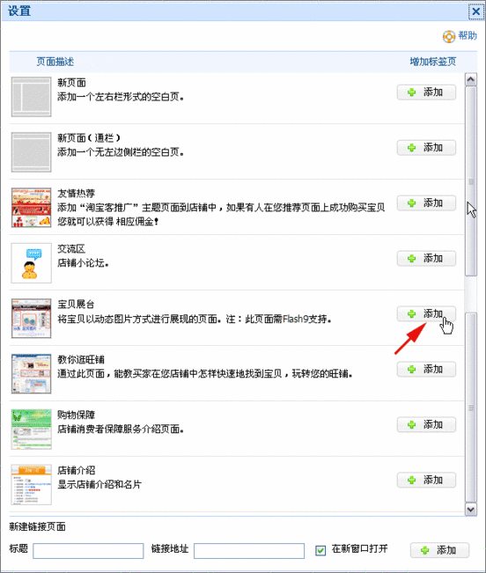Click the scrollbar up arrow
The height and width of the screenshot is (573, 486).
pyautogui.click(x=471, y=79)
